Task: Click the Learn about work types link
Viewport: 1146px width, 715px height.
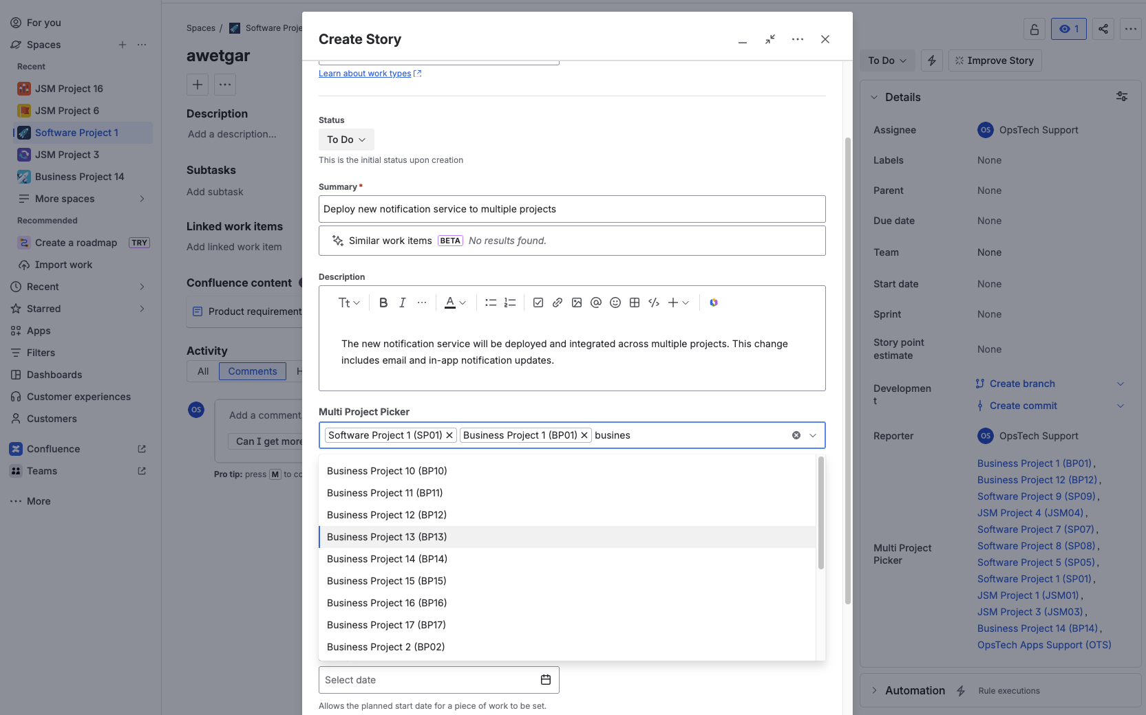Action: [365, 73]
